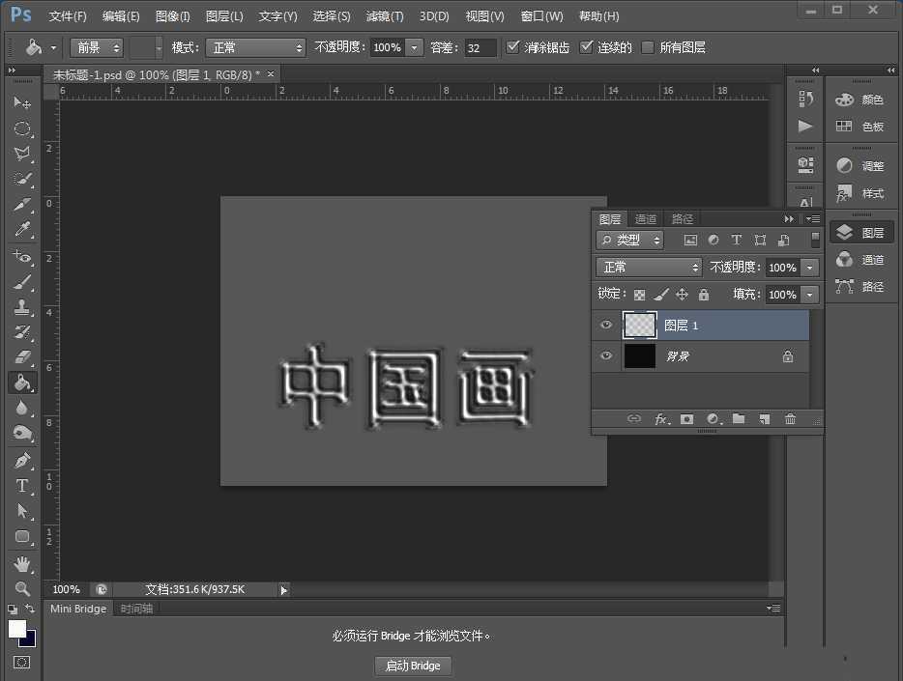Switch to the 通道 (Channels) tab
Viewport: 903px width, 681px height.
646,219
